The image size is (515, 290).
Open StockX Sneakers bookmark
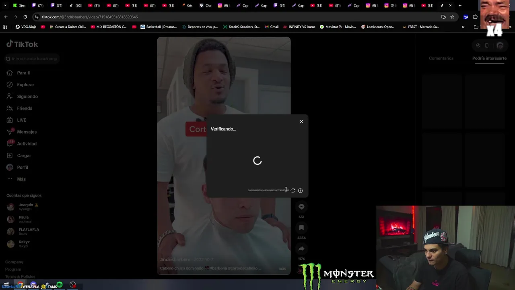(241, 27)
